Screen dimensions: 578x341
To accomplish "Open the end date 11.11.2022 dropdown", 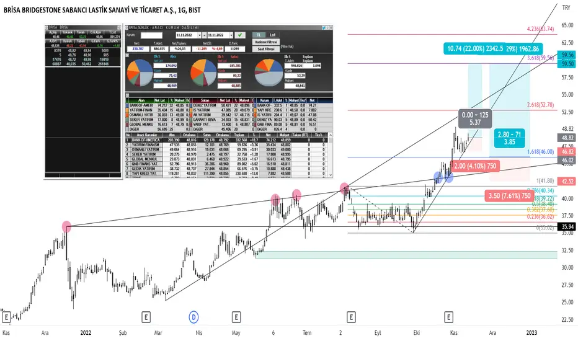I will coord(231,35).
